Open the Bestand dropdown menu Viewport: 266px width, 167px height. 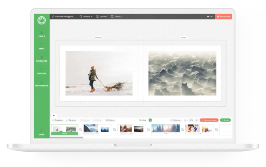[x=86, y=17]
